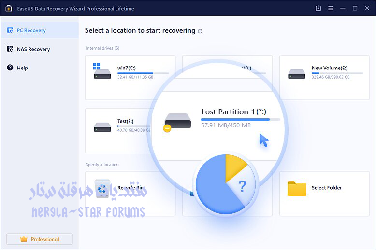Viewport: 376px width, 250px height.
Task: Click New Volume(E:) usage bar
Action: click(x=337, y=73)
